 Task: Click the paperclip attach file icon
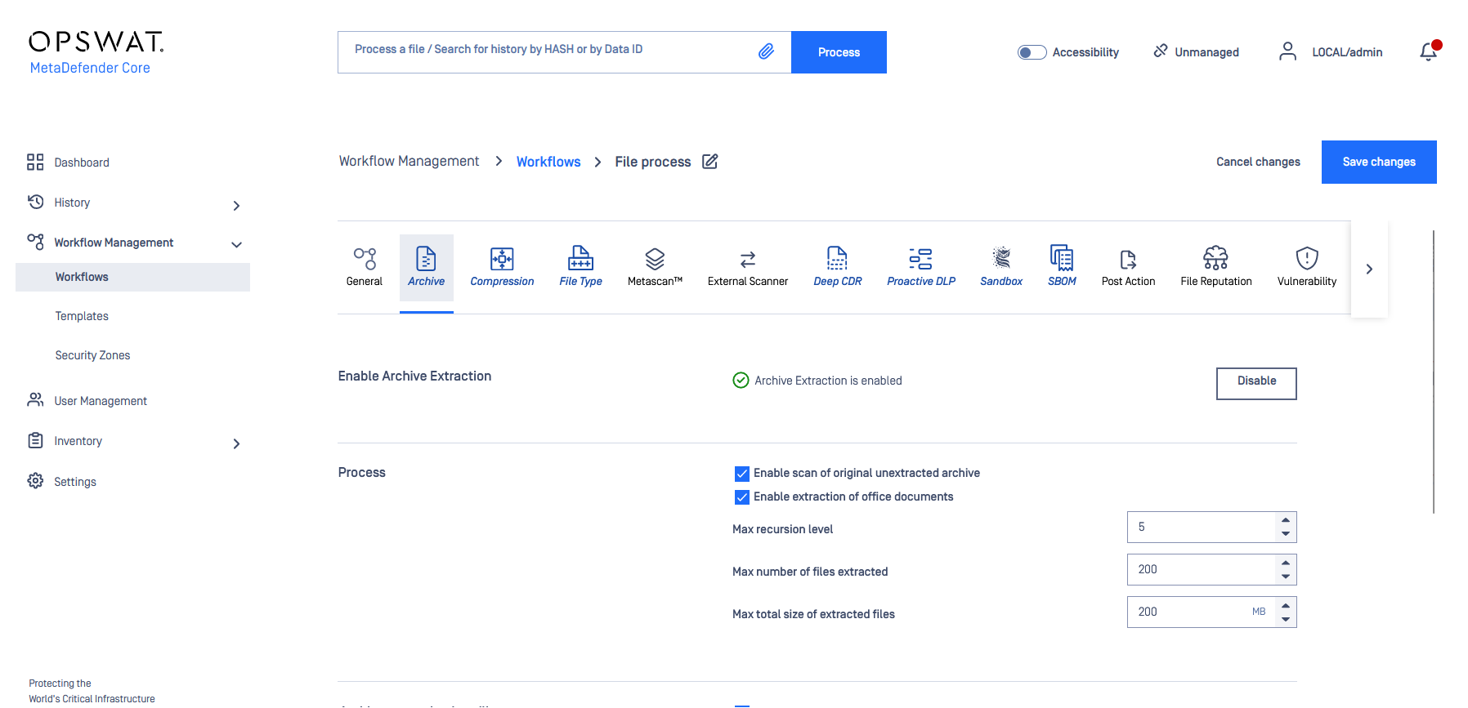coord(766,51)
